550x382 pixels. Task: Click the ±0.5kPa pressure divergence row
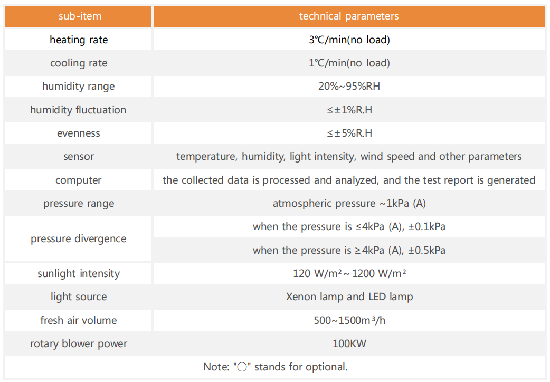tap(349, 251)
